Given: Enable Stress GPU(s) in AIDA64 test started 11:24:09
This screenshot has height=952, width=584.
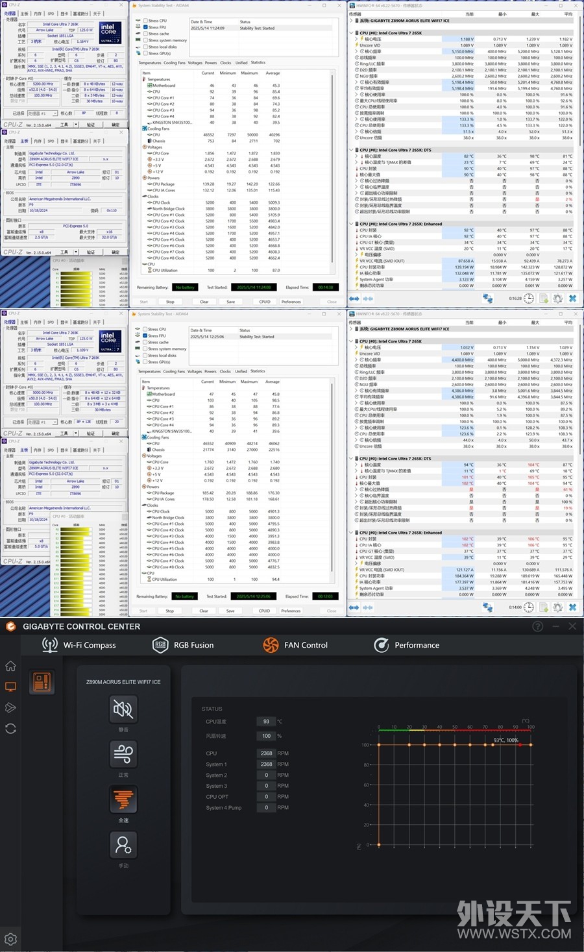Looking at the screenshot, I should point(146,53).
